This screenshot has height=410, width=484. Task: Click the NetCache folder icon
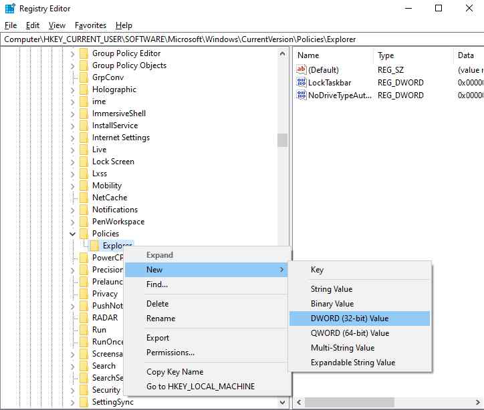click(84, 198)
